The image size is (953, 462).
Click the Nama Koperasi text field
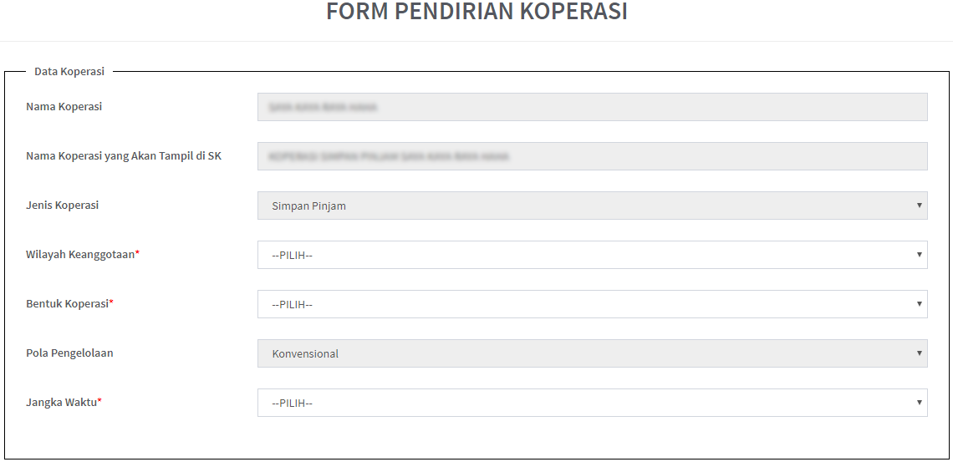point(592,107)
